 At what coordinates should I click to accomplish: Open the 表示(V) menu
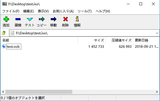pos(43,11)
